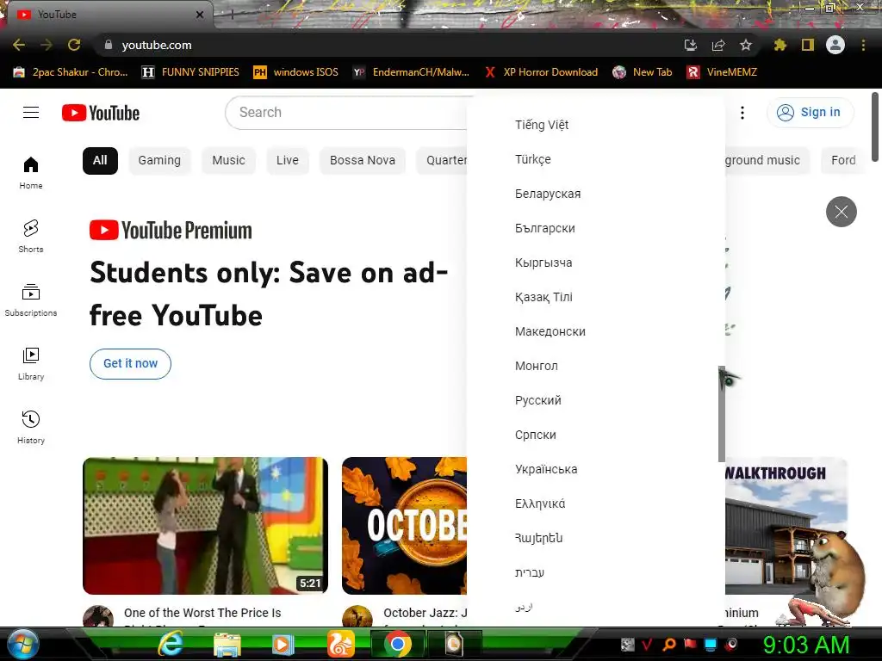Select the Gaming filter chip

click(x=159, y=161)
